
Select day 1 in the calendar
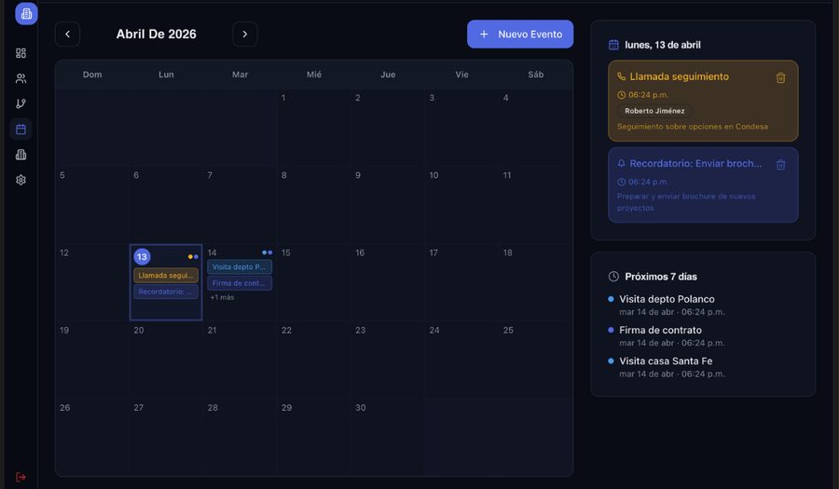pyautogui.click(x=313, y=128)
